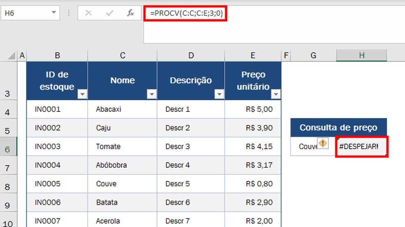The image size is (405, 227).
Task: Click the error warning icon beside Couve
Action: tap(323, 143)
